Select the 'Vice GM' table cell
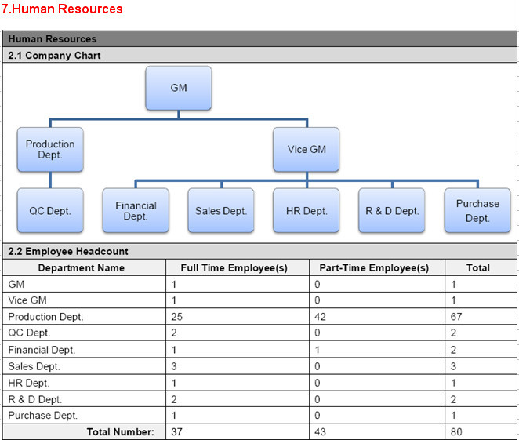 [x=85, y=300]
